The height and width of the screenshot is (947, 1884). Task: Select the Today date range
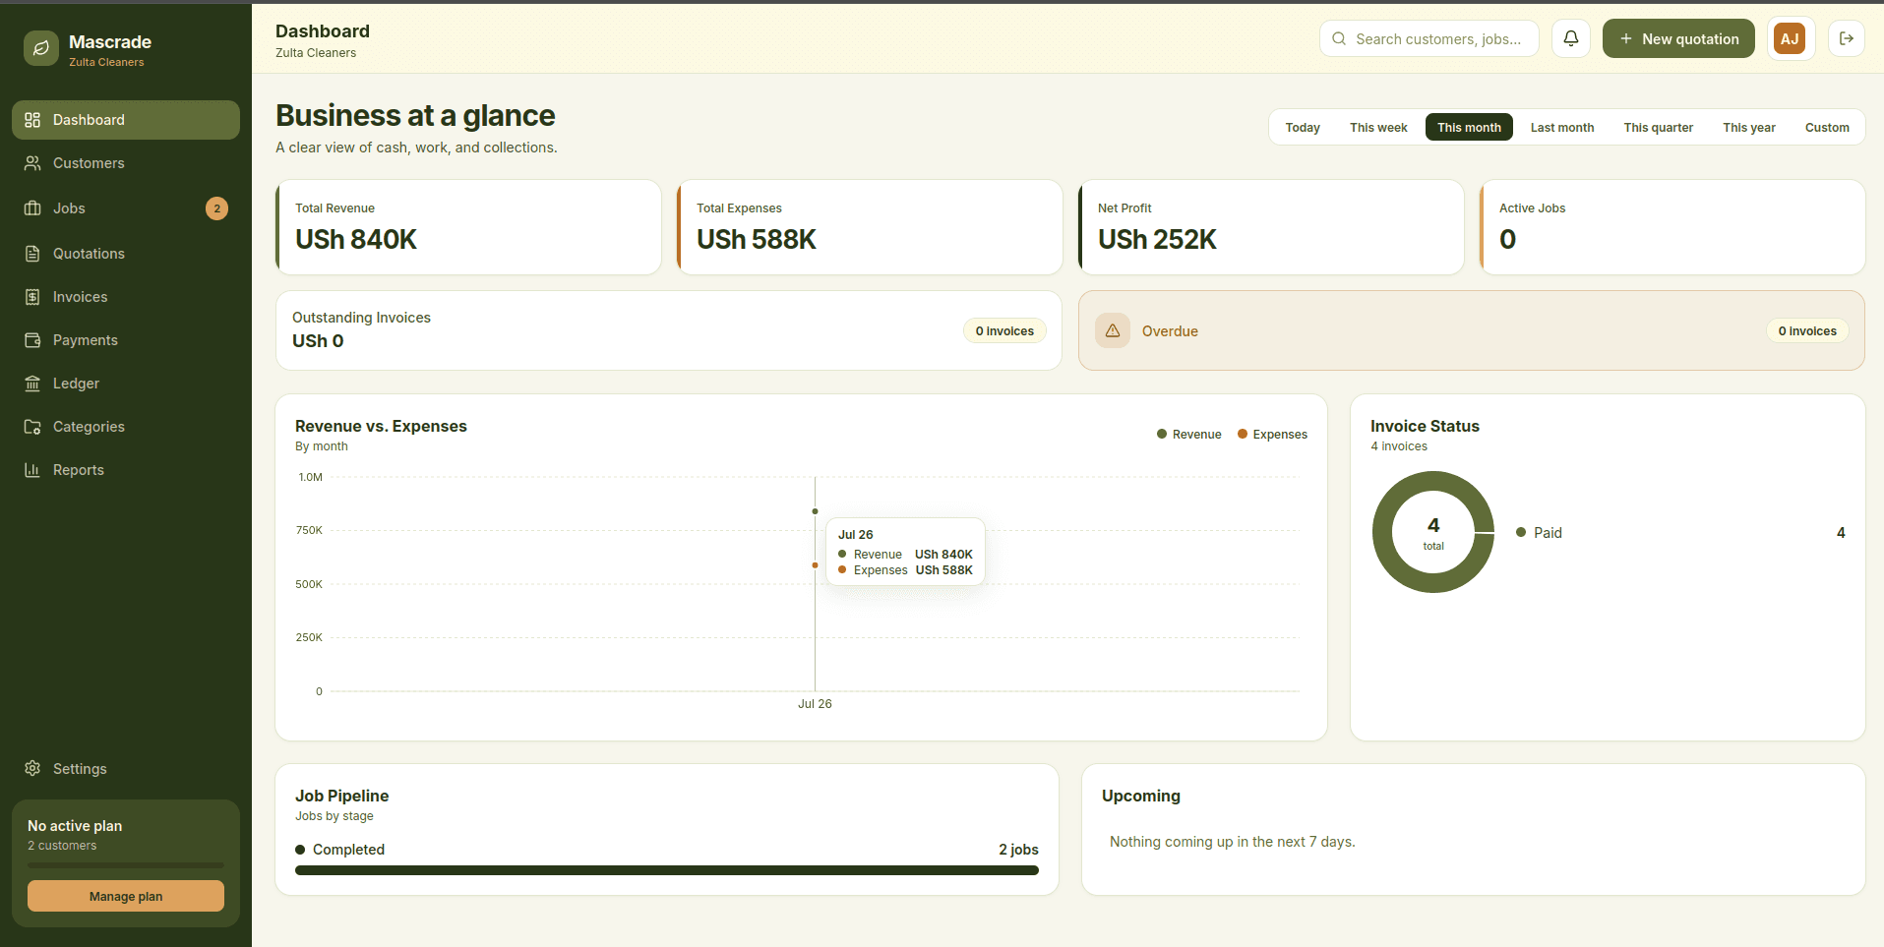coord(1303,128)
